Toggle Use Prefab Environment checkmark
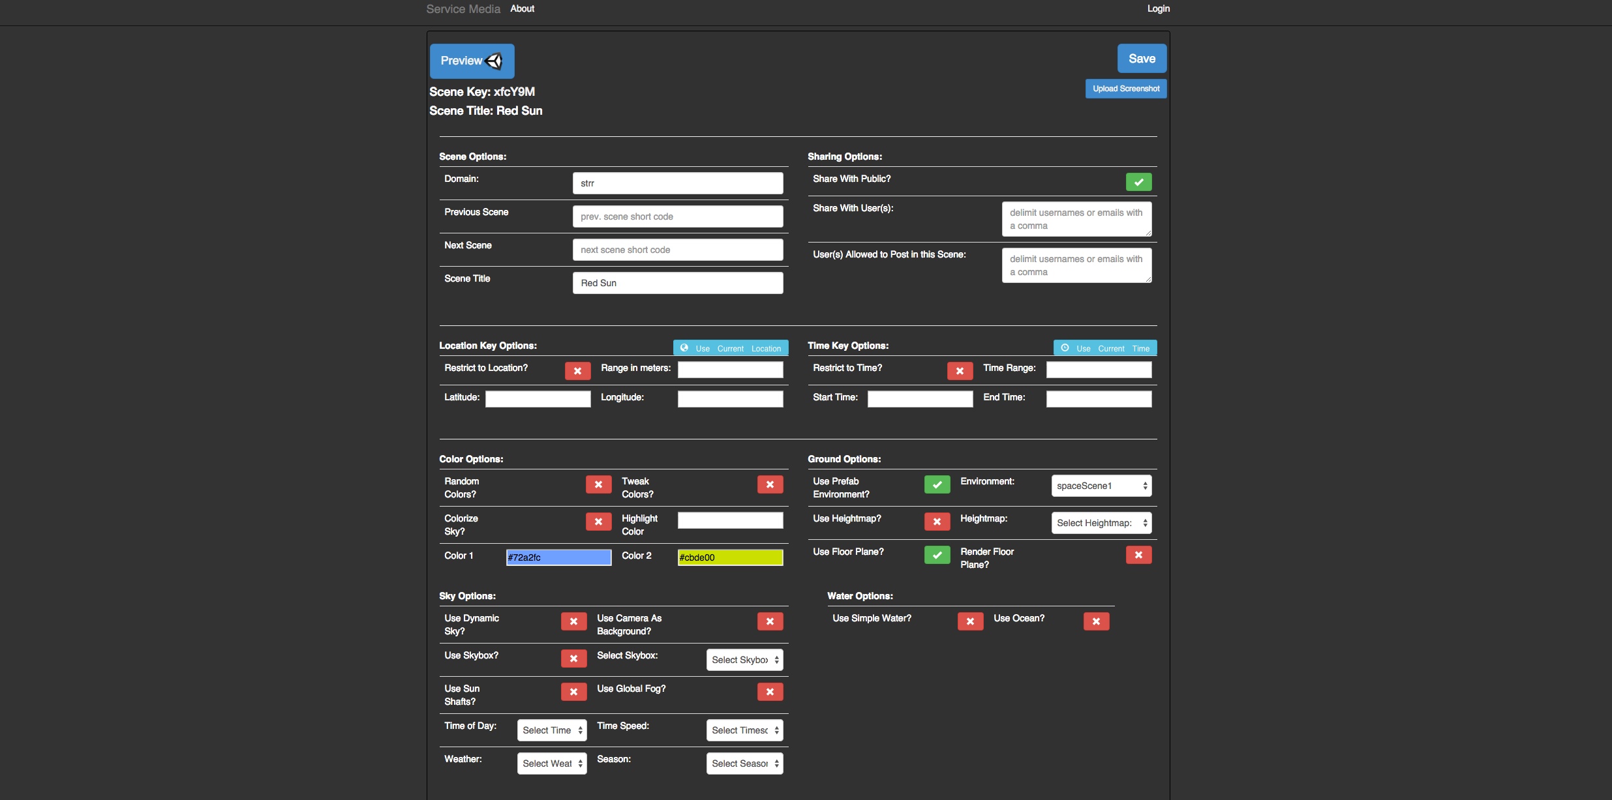 coord(937,484)
